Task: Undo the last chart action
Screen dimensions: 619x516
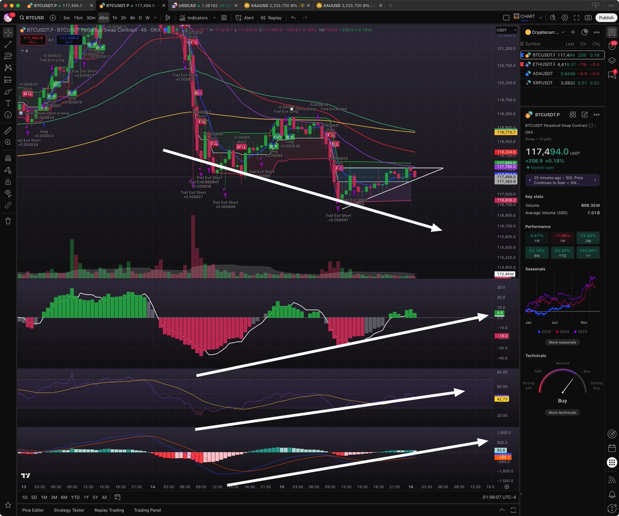Action: point(293,18)
